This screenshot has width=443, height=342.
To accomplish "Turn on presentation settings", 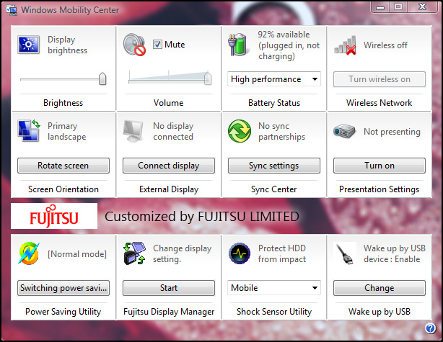I will click(x=380, y=165).
